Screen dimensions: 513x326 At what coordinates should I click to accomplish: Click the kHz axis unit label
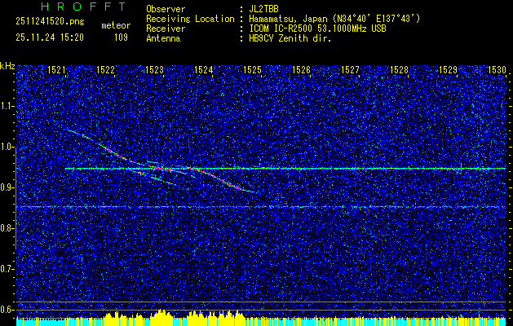pos(7,65)
